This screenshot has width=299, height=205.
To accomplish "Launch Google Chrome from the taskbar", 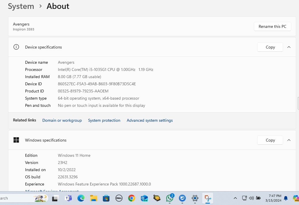I will pyautogui.click(x=132, y=198).
